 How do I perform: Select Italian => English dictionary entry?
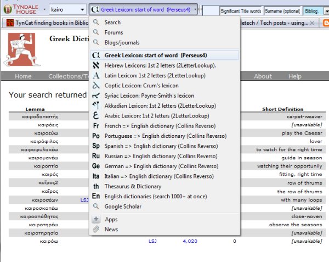164,176
